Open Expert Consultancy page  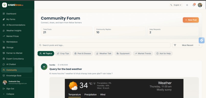pos(17,59)
